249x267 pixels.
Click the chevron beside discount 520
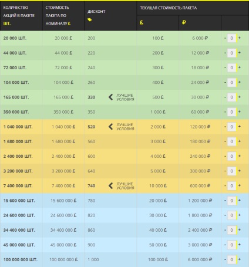click(x=110, y=127)
